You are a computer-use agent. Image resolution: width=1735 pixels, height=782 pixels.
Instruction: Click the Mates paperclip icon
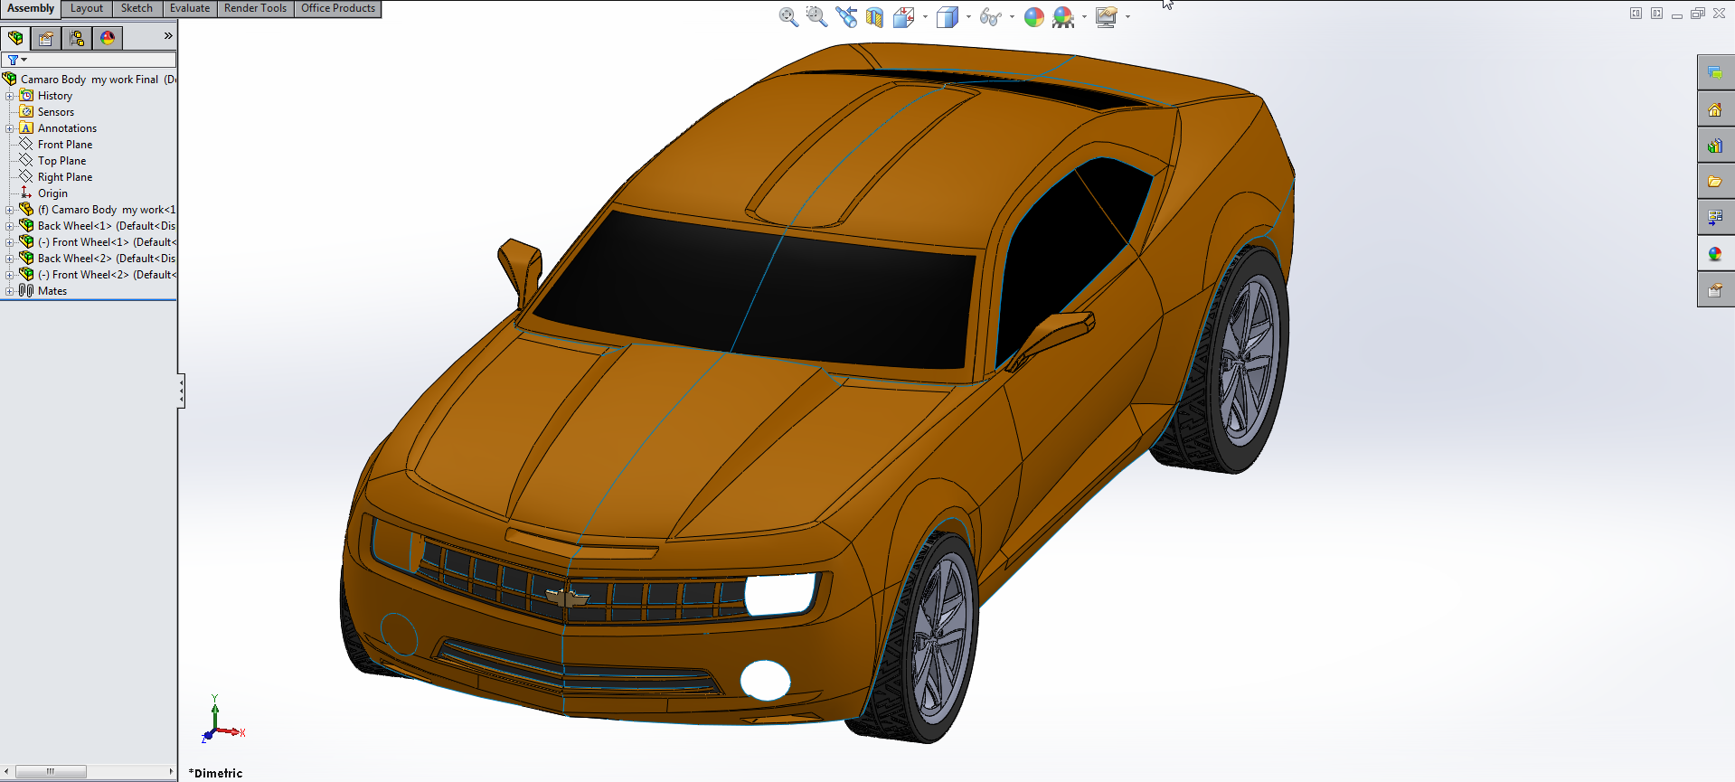(x=26, y=291)
